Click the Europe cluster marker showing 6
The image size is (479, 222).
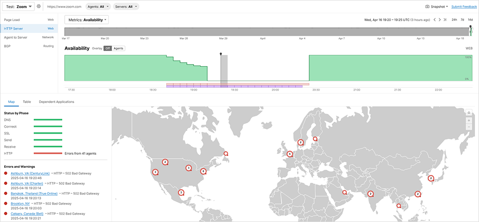click(290, 154)
